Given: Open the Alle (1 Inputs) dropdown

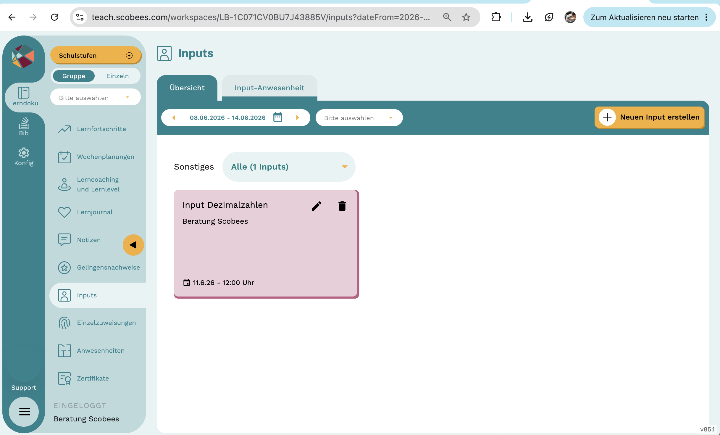Looking at the screenshot, I should [289, 167].
